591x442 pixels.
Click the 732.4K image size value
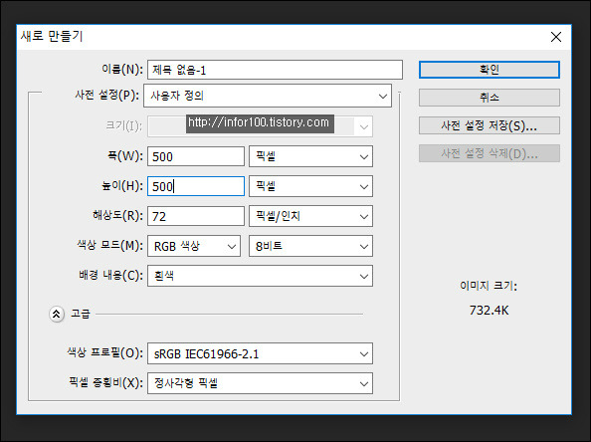coord(489,311)
